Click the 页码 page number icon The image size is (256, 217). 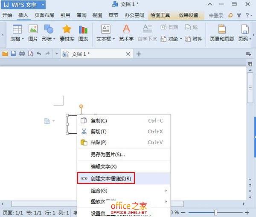(x=245, y=29)
